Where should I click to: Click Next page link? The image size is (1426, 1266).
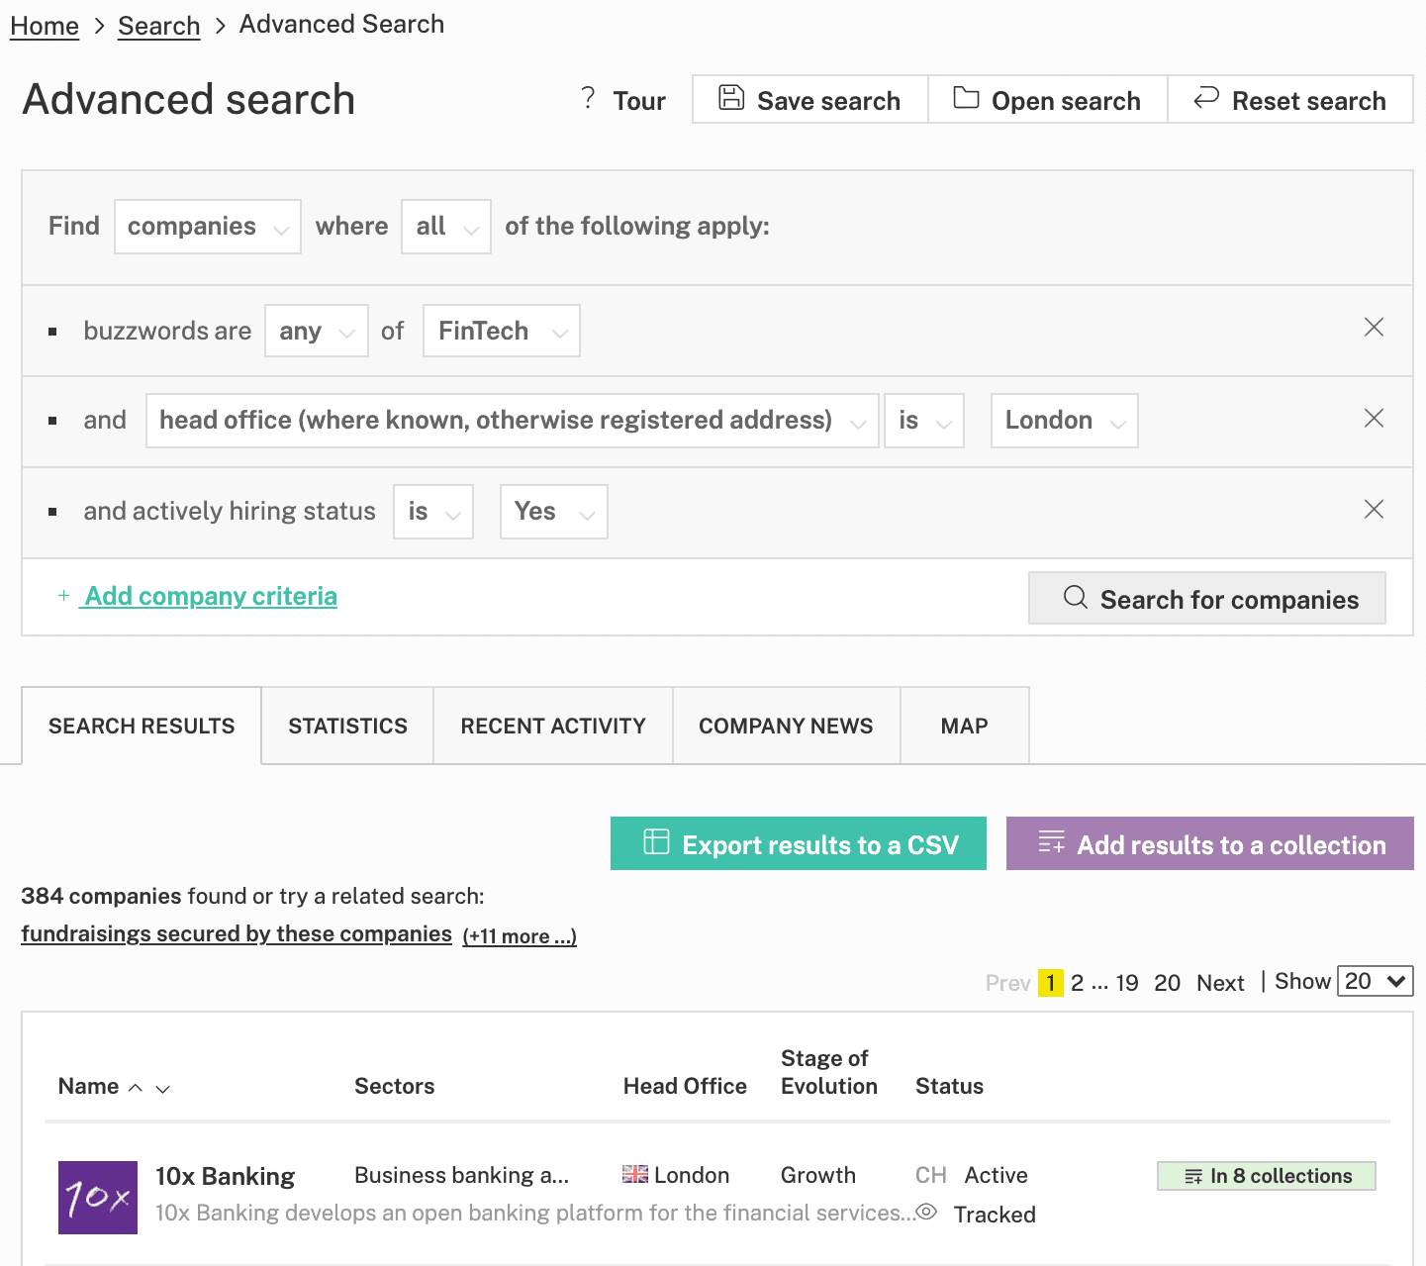[x=1220, y=983]
